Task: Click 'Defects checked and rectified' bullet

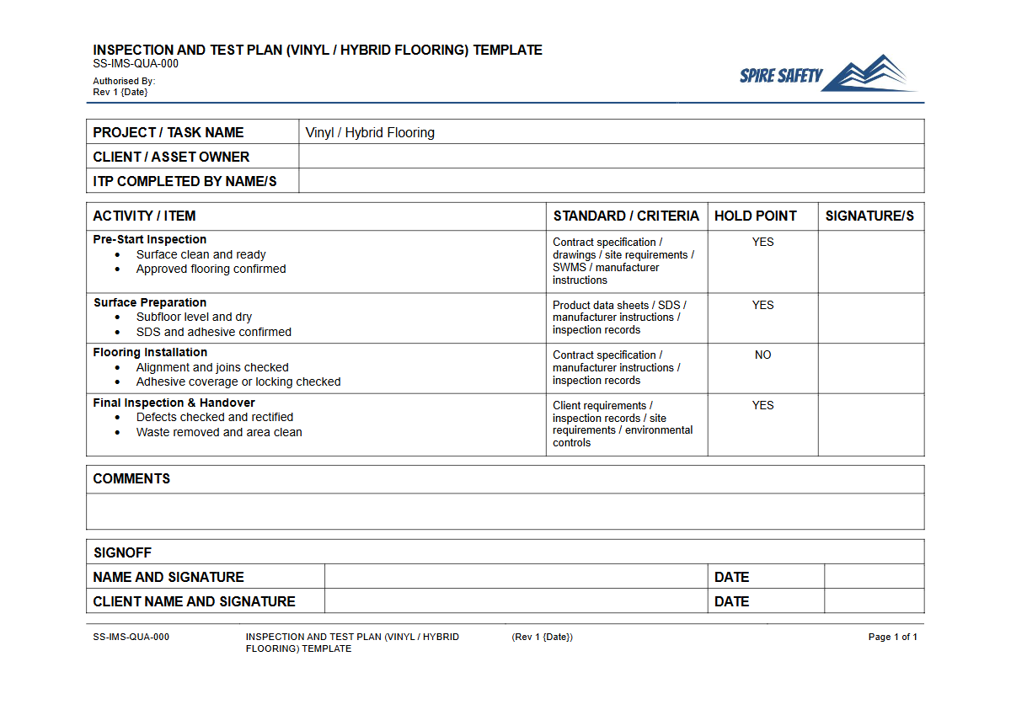Action: click(x=215, y=417)
